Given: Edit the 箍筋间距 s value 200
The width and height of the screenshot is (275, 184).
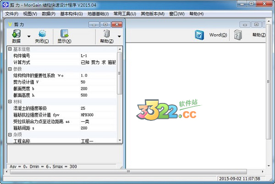Looking at the screenshot, I should click(x=98, y=128).
